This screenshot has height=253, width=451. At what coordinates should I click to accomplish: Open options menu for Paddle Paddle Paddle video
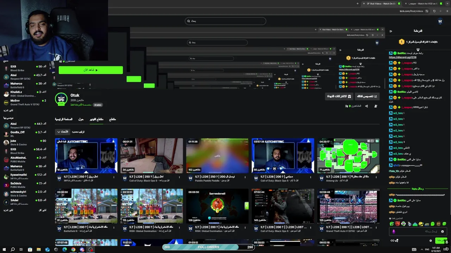[x=245, y=177]
